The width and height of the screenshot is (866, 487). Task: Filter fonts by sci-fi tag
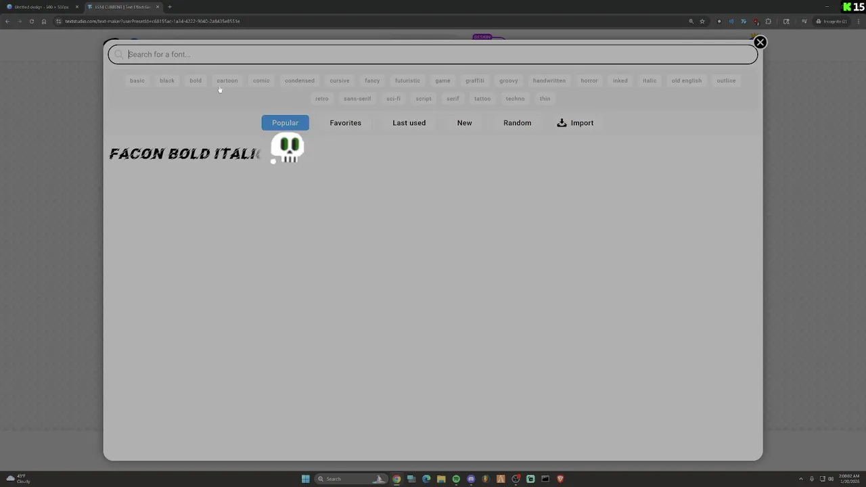click(x=394, y=99)
